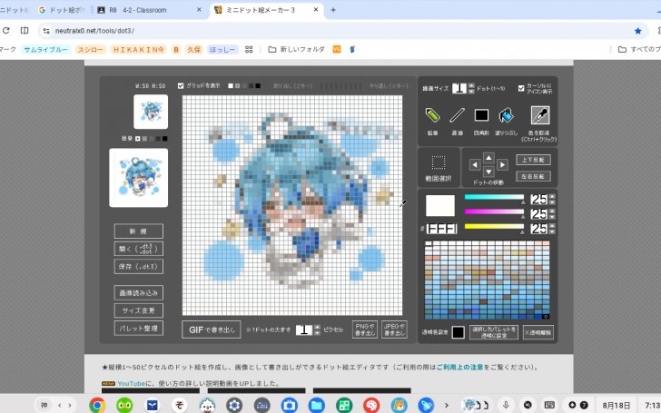
Task: Select the rectangle (四角形) tool
Action: point(481,115)
